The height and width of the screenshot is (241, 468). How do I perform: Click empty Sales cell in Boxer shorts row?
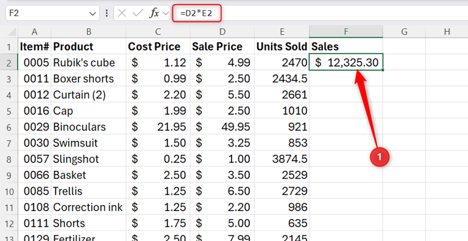click(x=346, y=79)
